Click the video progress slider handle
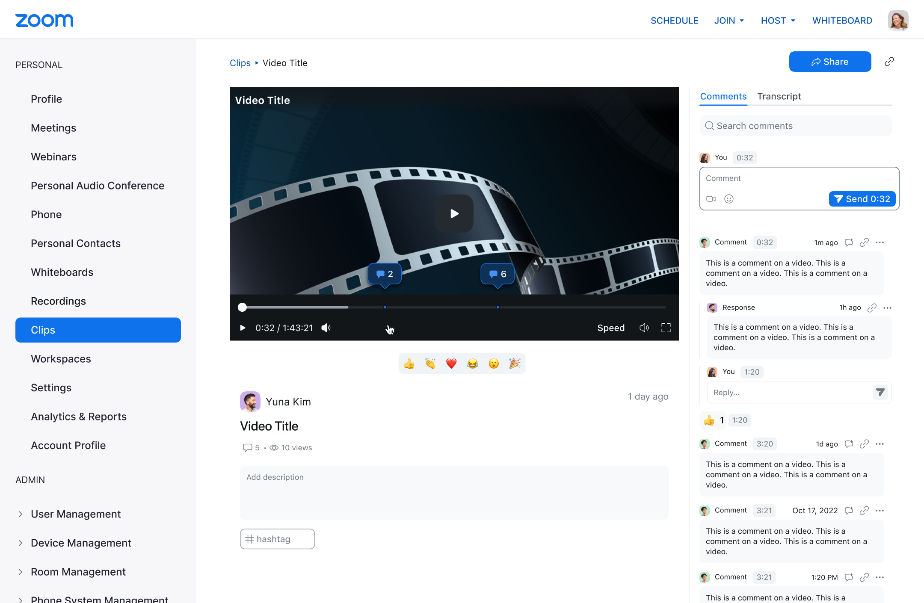Screen dimensions: 924x603 click(x=243, y=307)
